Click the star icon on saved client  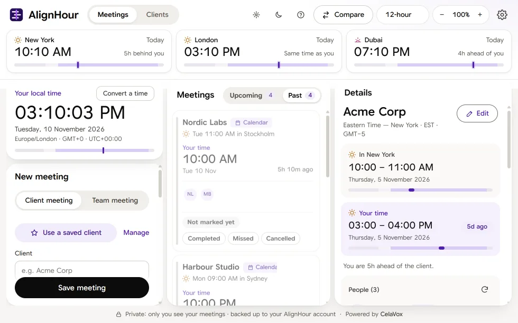(34, 233)
